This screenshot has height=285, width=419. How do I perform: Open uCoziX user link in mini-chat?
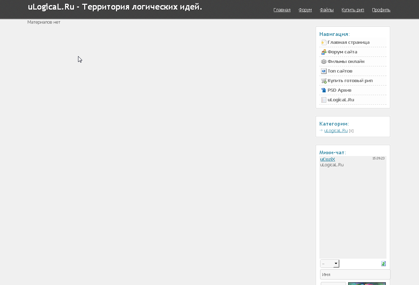(328, 159)
